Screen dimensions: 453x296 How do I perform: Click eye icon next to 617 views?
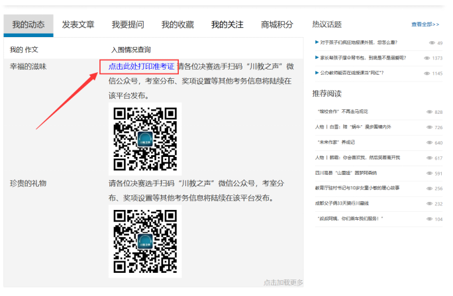coord(430,158)
